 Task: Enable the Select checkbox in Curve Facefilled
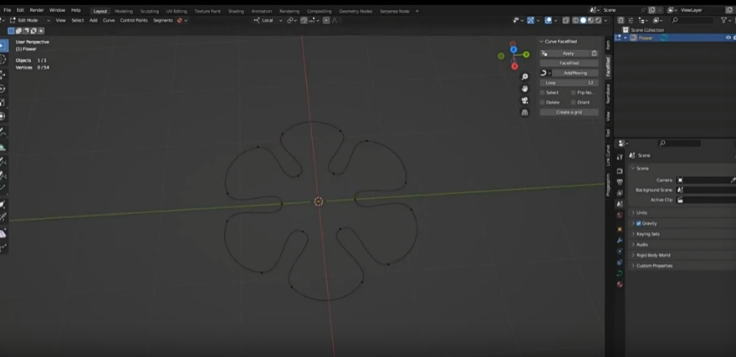click(x=543, y=93)
